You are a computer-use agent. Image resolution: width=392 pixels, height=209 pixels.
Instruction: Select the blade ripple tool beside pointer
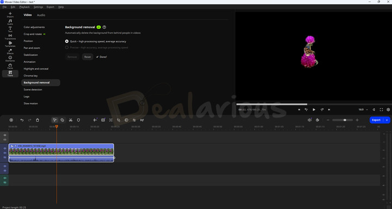click(62, 120)
